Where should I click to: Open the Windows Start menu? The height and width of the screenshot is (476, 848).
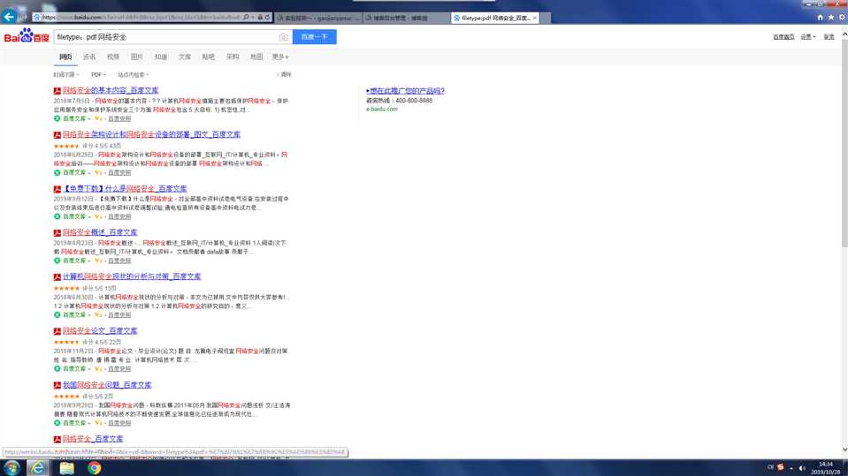click(x=11, y=467)
